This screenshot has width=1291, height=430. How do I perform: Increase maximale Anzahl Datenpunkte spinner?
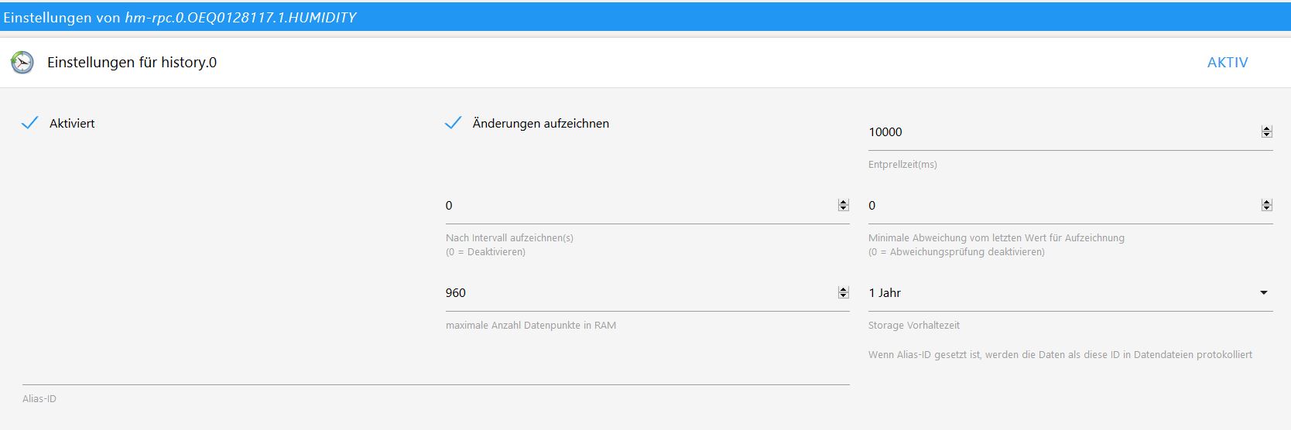coord(843,289)
